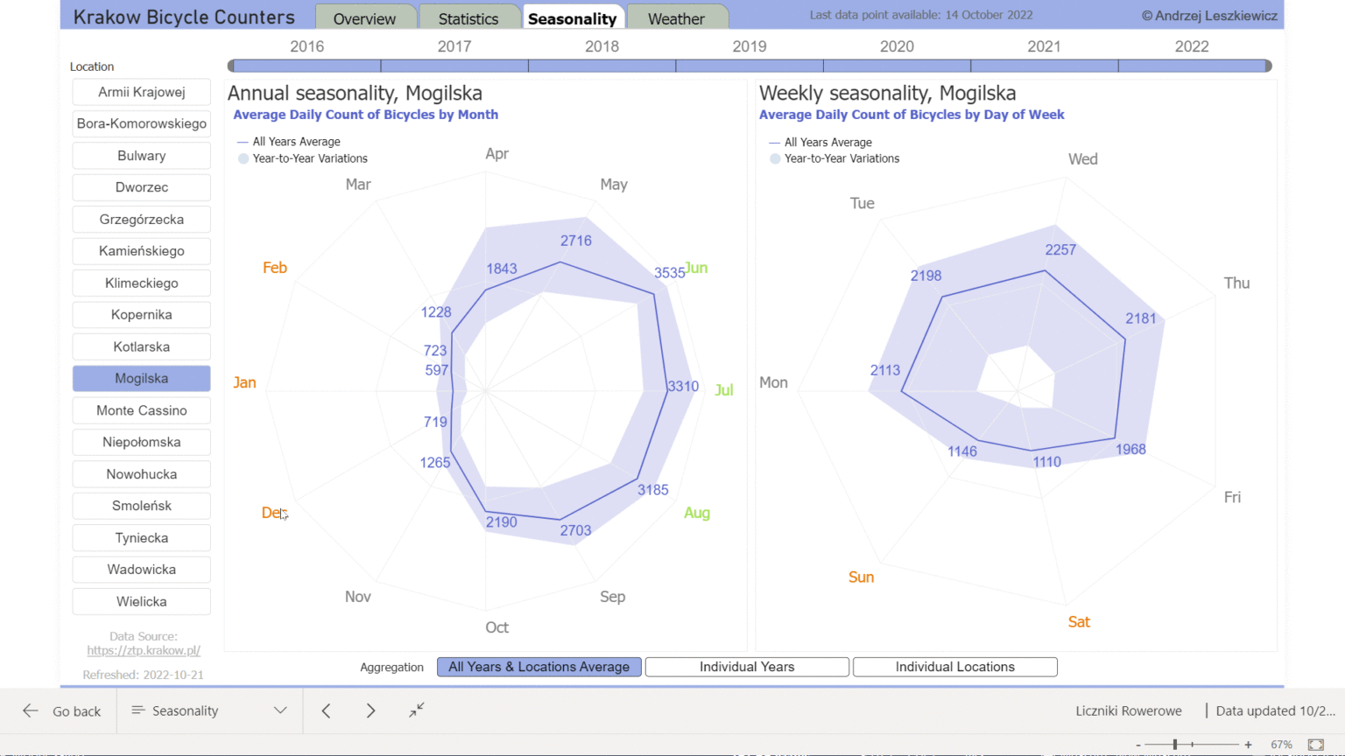The width and height of the screenshot is (1345, 756).
Task: Click the fit-to-window arrows icon
Action: (x=417, y=710)
